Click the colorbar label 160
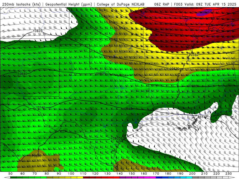The width and height of the screenshot is (239, 179). [144, 174]
